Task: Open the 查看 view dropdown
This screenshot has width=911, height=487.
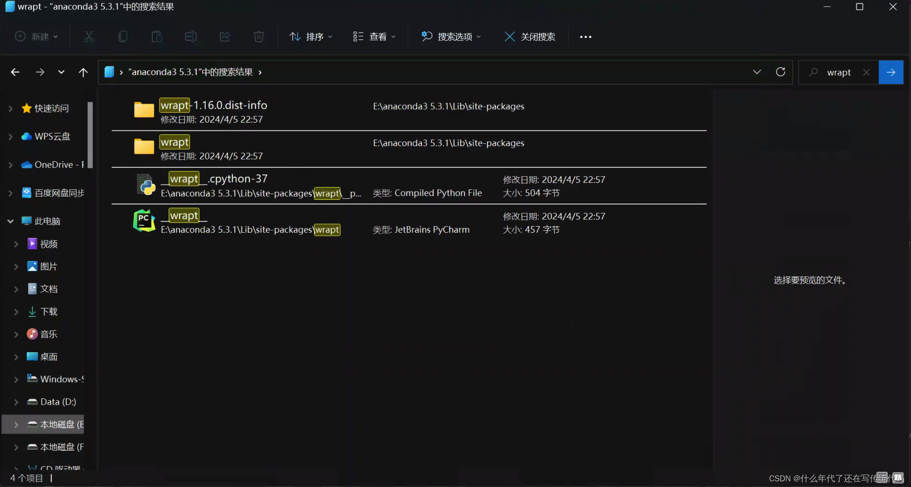Action: click(x=374, y=36)
